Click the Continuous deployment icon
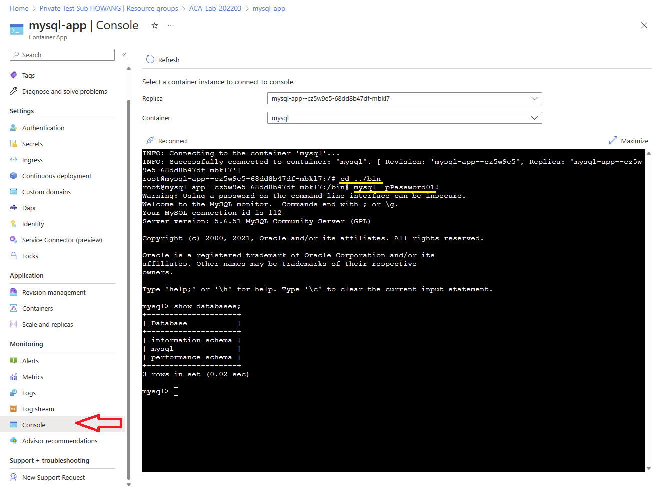Viewport: 662px width, 487px height. (x=14, y=176)
